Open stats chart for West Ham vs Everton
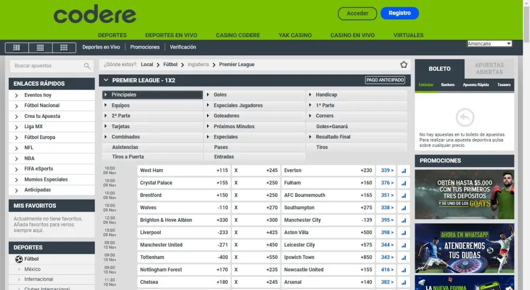This screenshot has width=530, height=290. coord(404,171)
